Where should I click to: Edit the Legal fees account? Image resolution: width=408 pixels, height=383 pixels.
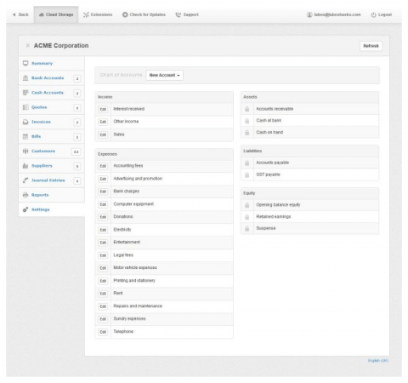103,255
